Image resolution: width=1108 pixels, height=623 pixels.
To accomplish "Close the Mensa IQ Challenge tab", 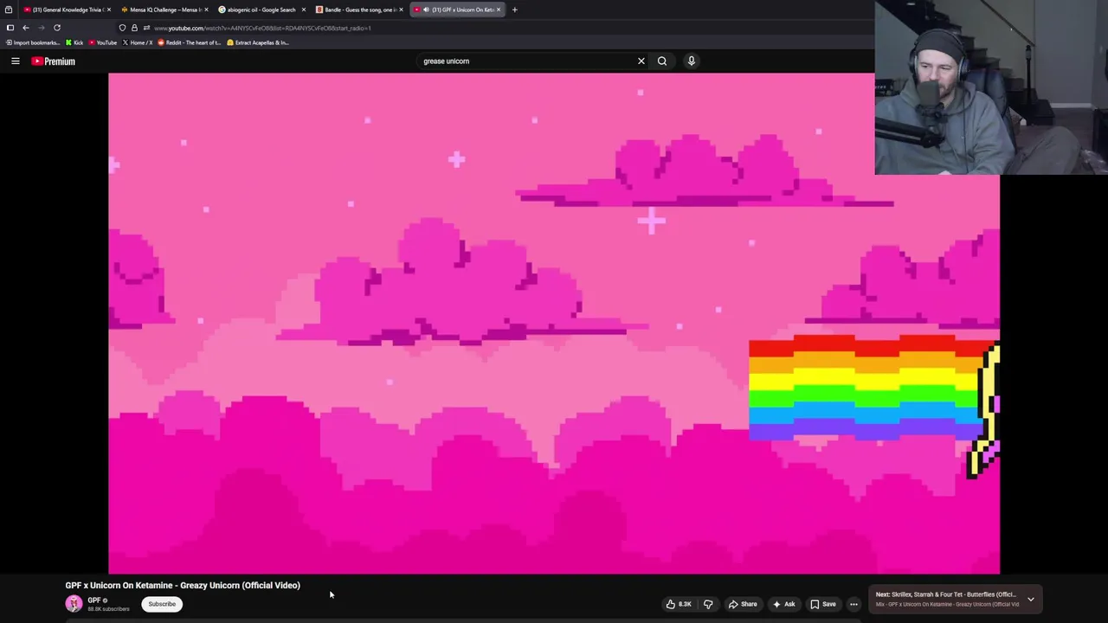I will [206, 10].
